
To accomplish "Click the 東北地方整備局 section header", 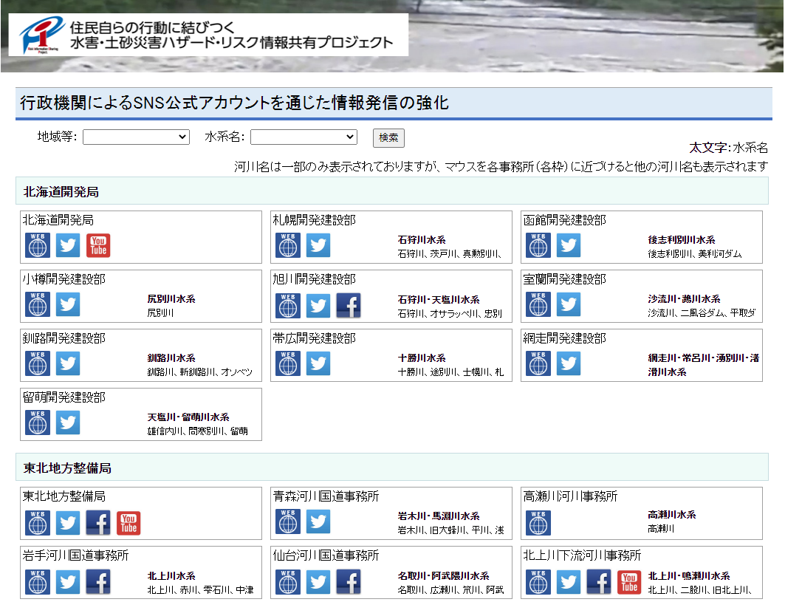I will [x=392, y=468].
